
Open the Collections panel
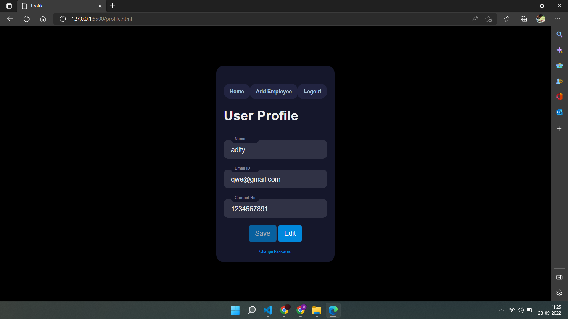point(524,19)
